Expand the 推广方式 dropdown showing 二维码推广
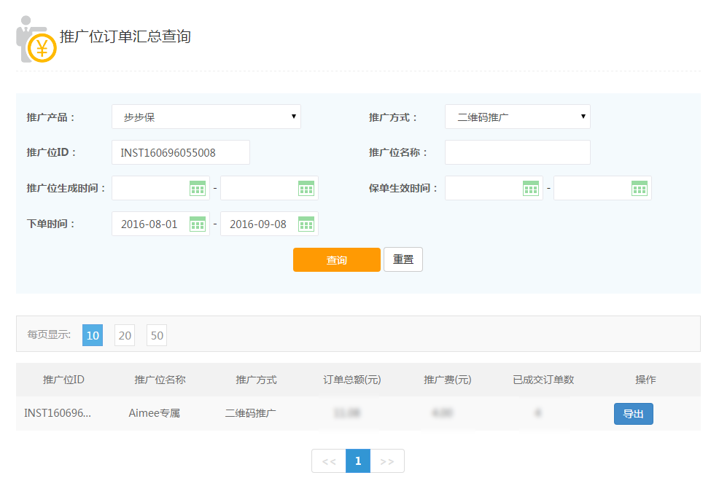Viewport: 711px width, 478px height. click(x=517, y=117)
